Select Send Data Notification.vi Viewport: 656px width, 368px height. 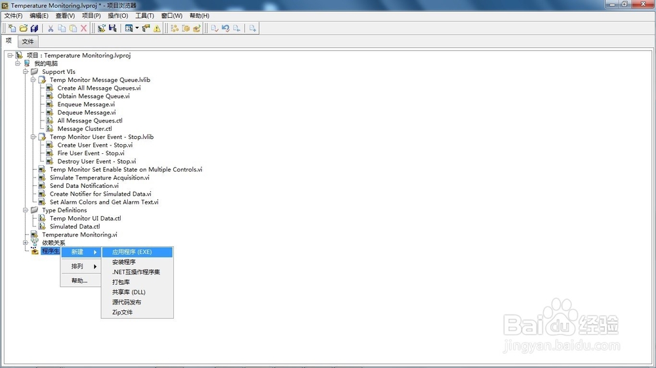click(x=84, y=185)
